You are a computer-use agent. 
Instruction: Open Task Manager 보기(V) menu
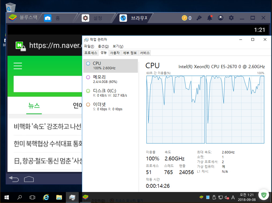[x=118, y=46]
